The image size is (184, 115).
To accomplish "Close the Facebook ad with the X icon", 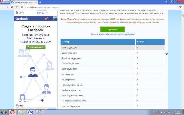I will 56,17.
